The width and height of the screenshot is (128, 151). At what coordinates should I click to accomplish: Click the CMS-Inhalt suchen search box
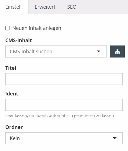pos(56,51)
